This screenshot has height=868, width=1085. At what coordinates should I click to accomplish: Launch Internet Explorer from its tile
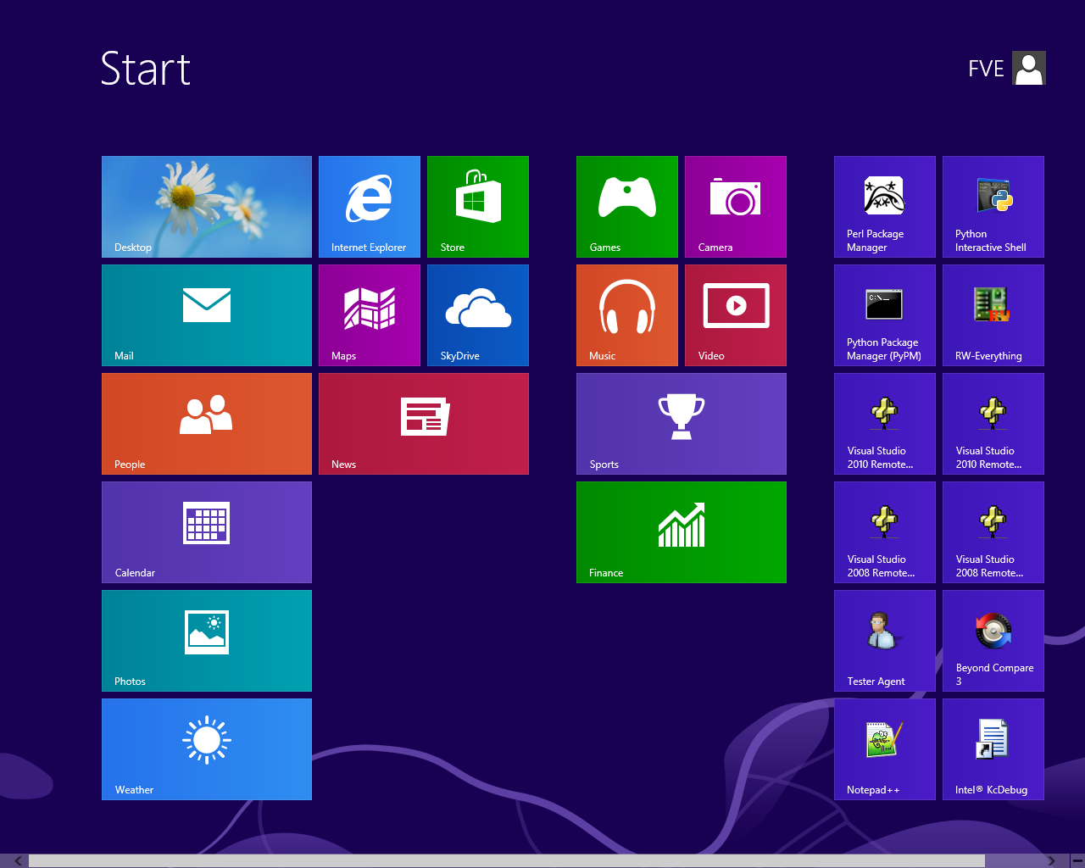click(x=370, y=207)
